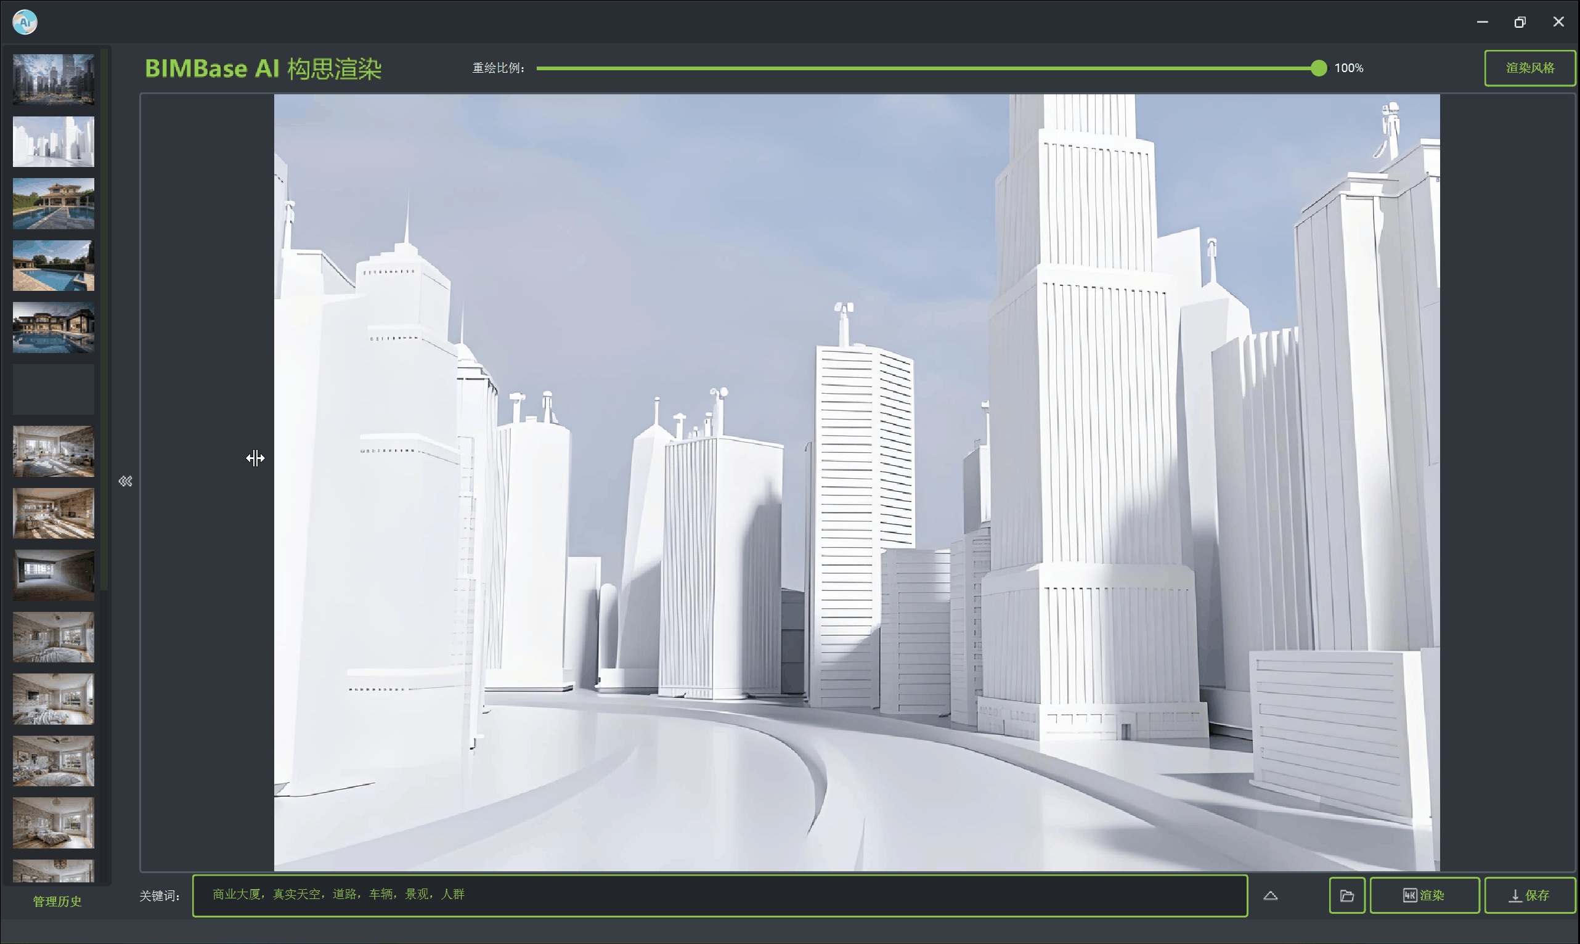Restore down the application window
Viewport: 1580px width, 944px height.
[x=1520, y=22]
